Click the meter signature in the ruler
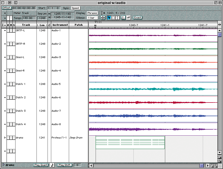This screenshot has height=169, width=223. [95, 27]
